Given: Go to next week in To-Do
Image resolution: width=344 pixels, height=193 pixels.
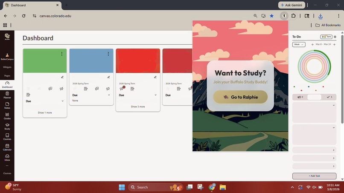Looking at the screenshot, I should coord(334,44).
